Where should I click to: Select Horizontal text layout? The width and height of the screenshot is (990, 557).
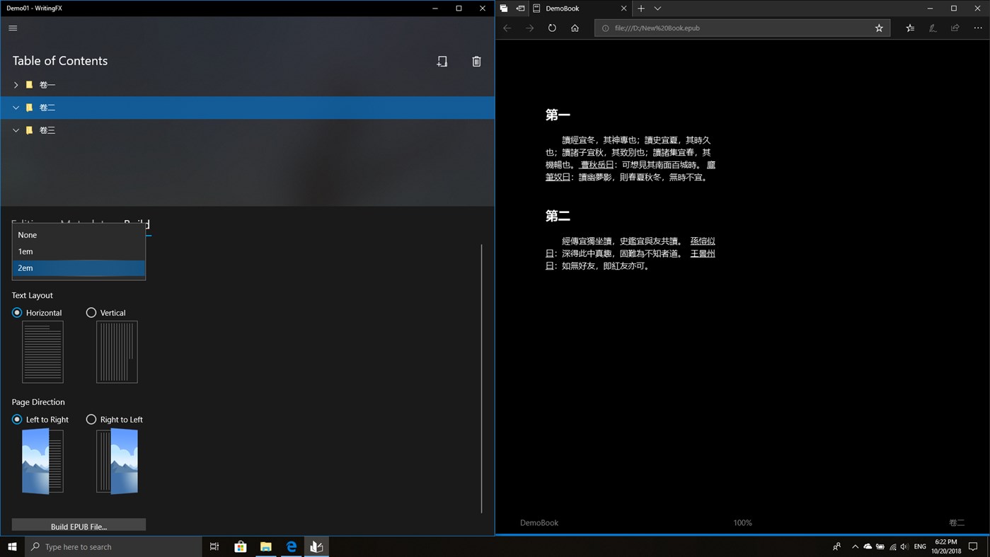point(16,312)
